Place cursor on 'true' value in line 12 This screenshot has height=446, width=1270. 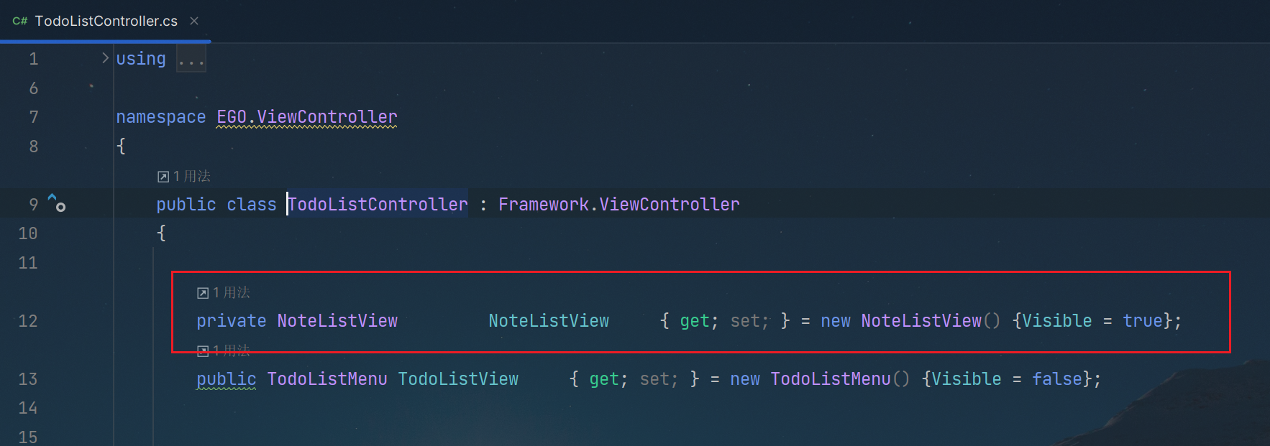point(1143,321)
